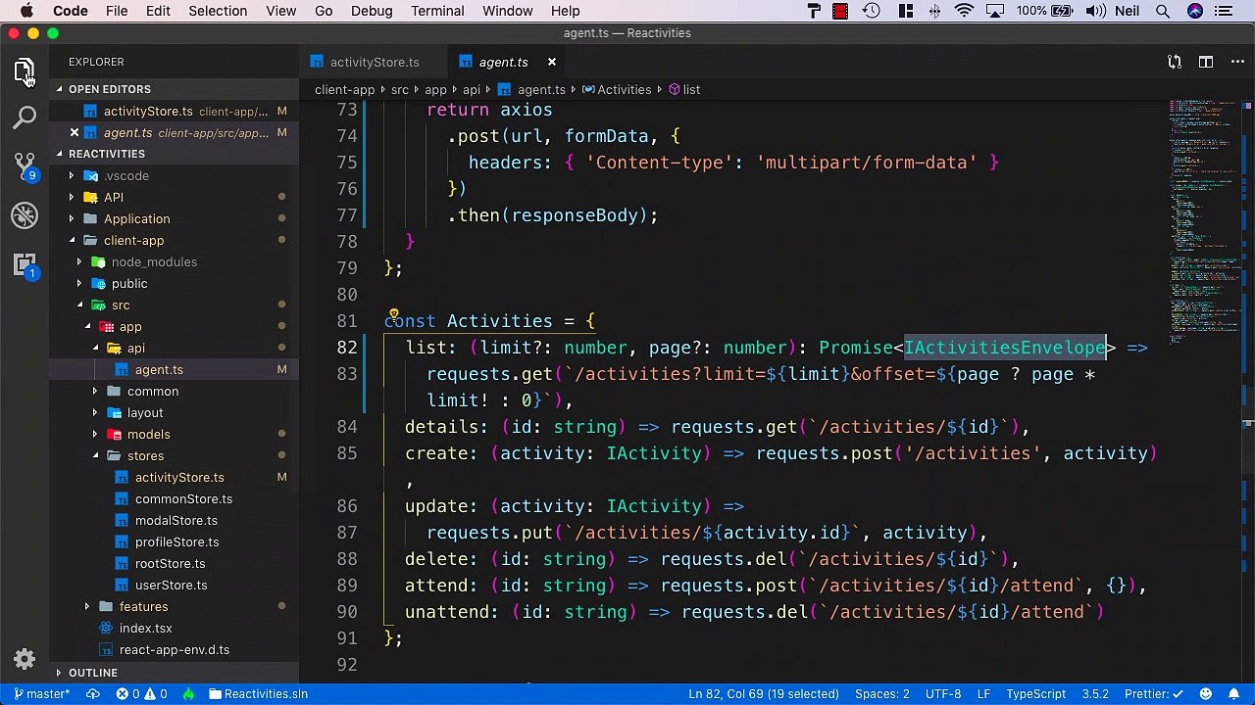This screenshot has height=705, width=1255.
Task: Change UTF-8 file encoding
Action: [943, 693]
